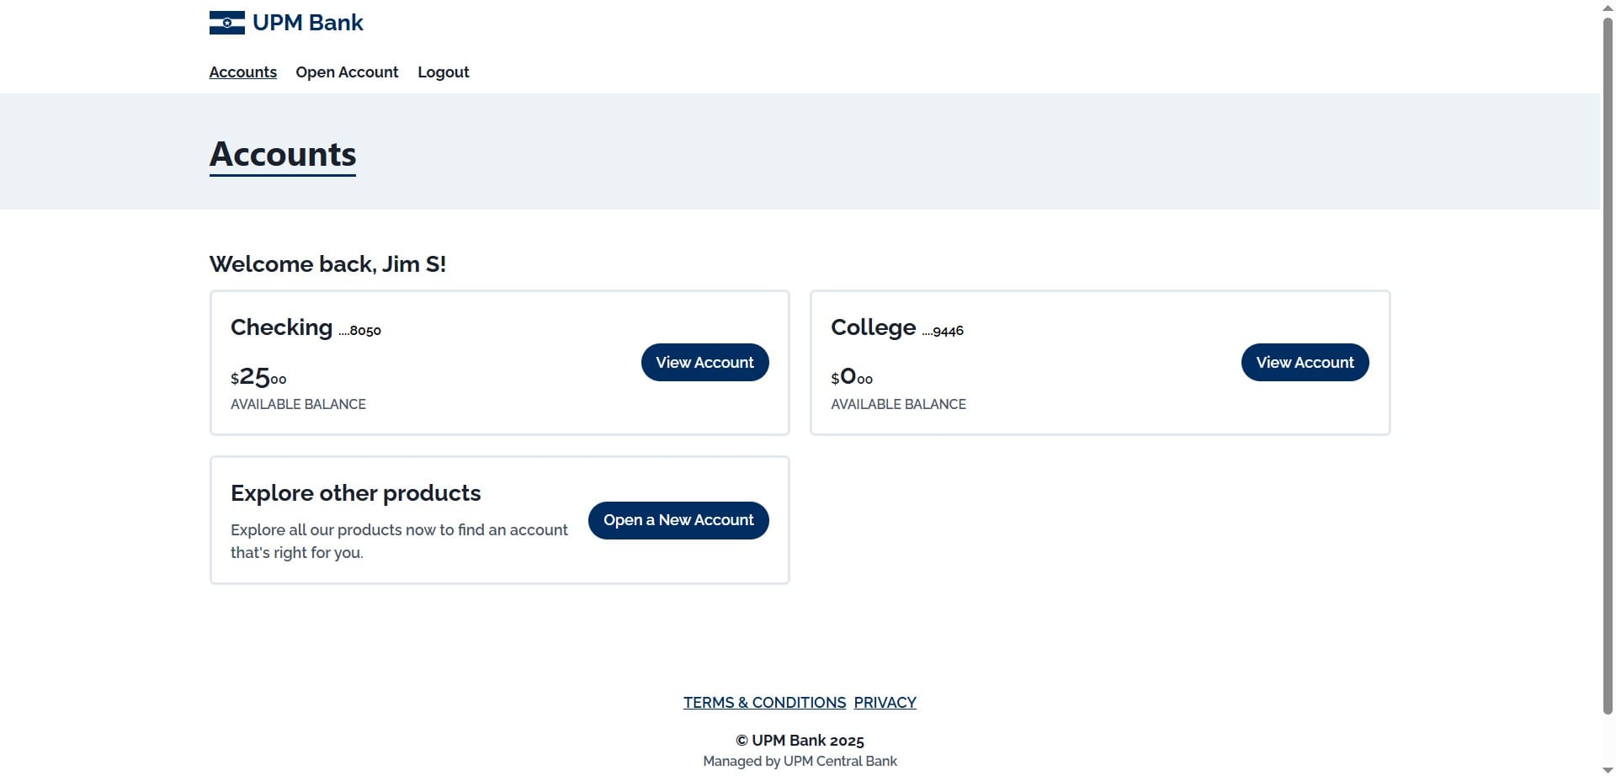Open the Terms & Conditions link

[x=764, y=703]
